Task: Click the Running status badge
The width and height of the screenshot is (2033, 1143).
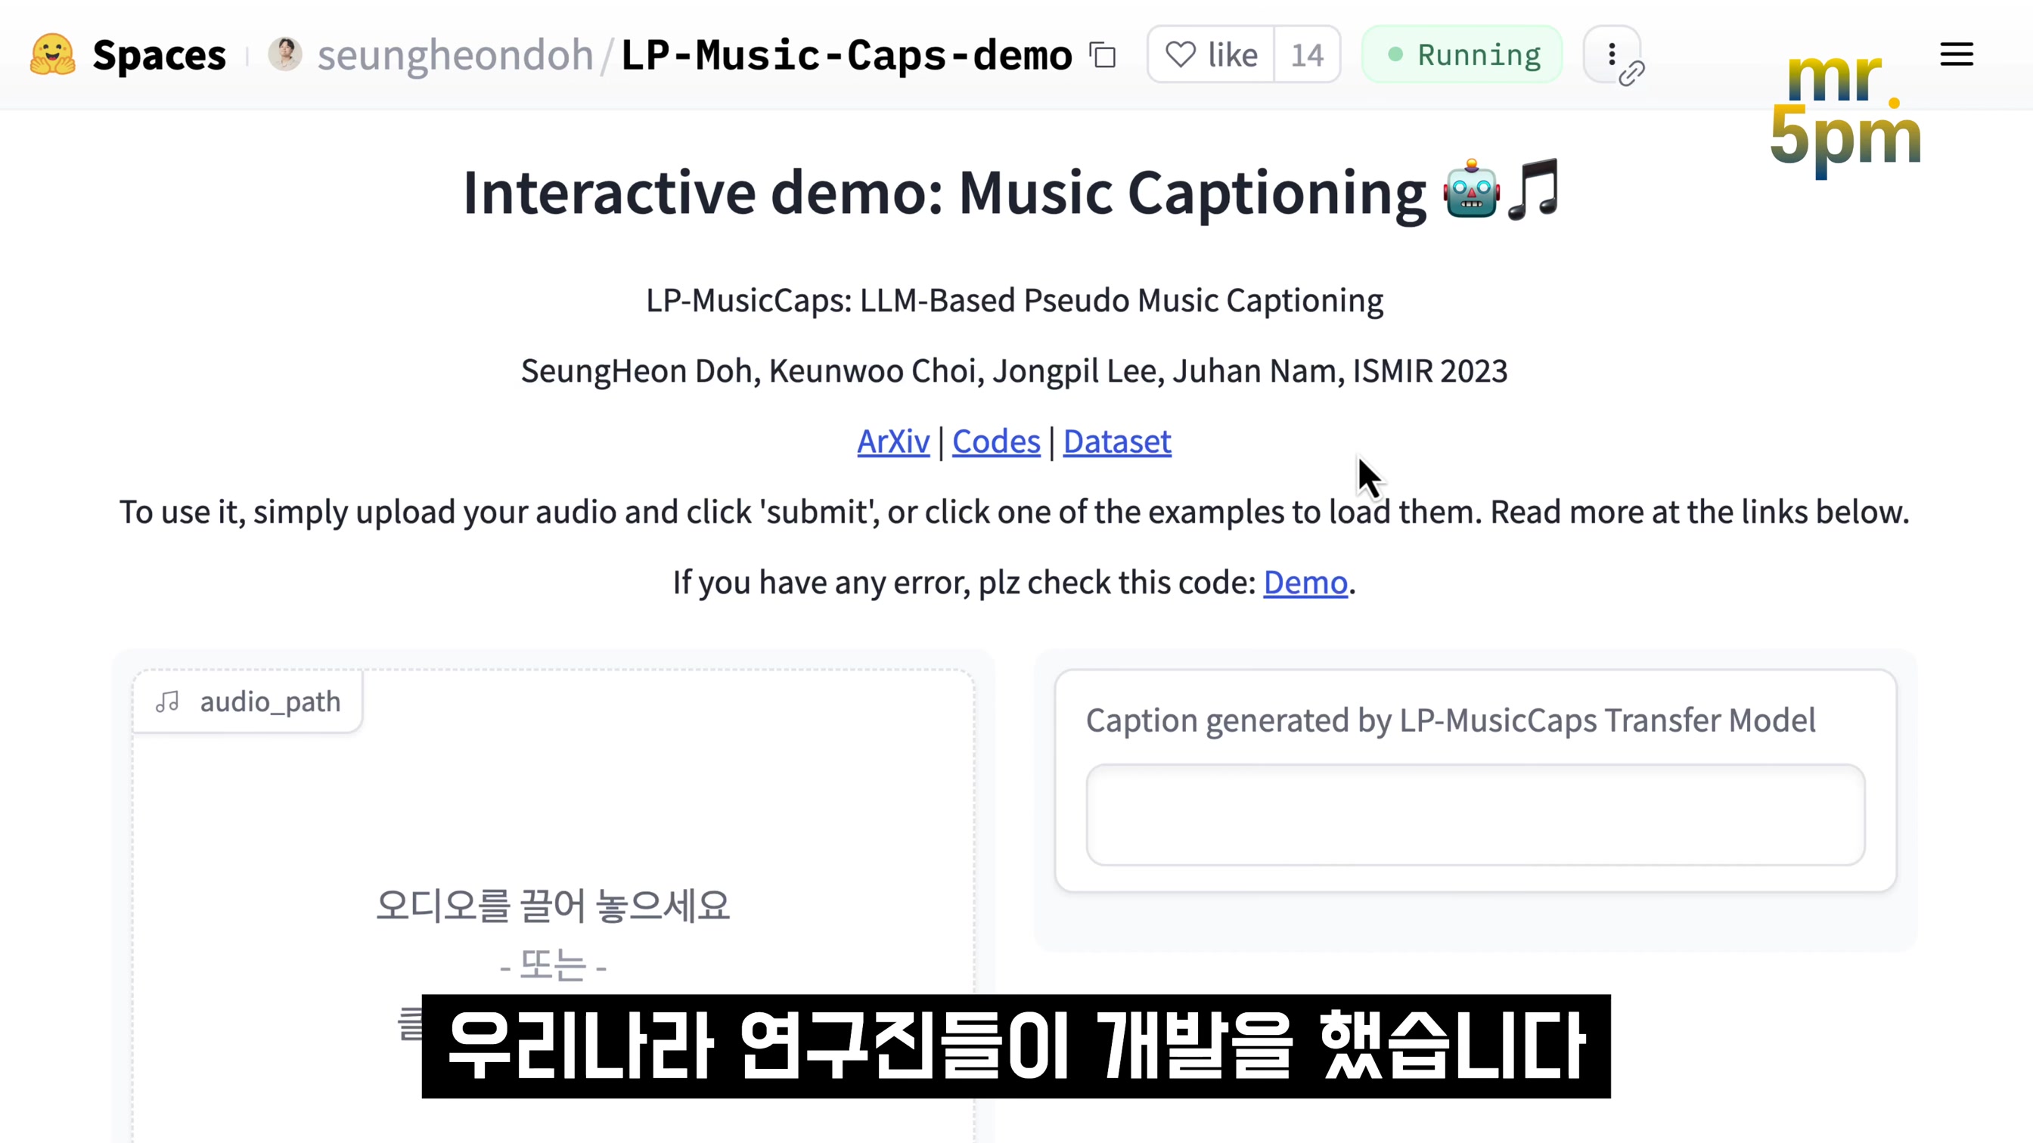Action: 1463,54
